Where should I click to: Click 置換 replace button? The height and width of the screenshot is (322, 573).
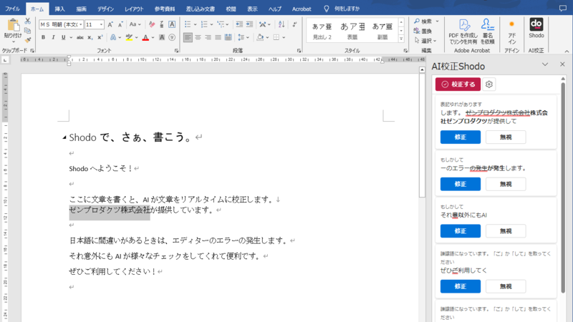click(x=423, y=31)
